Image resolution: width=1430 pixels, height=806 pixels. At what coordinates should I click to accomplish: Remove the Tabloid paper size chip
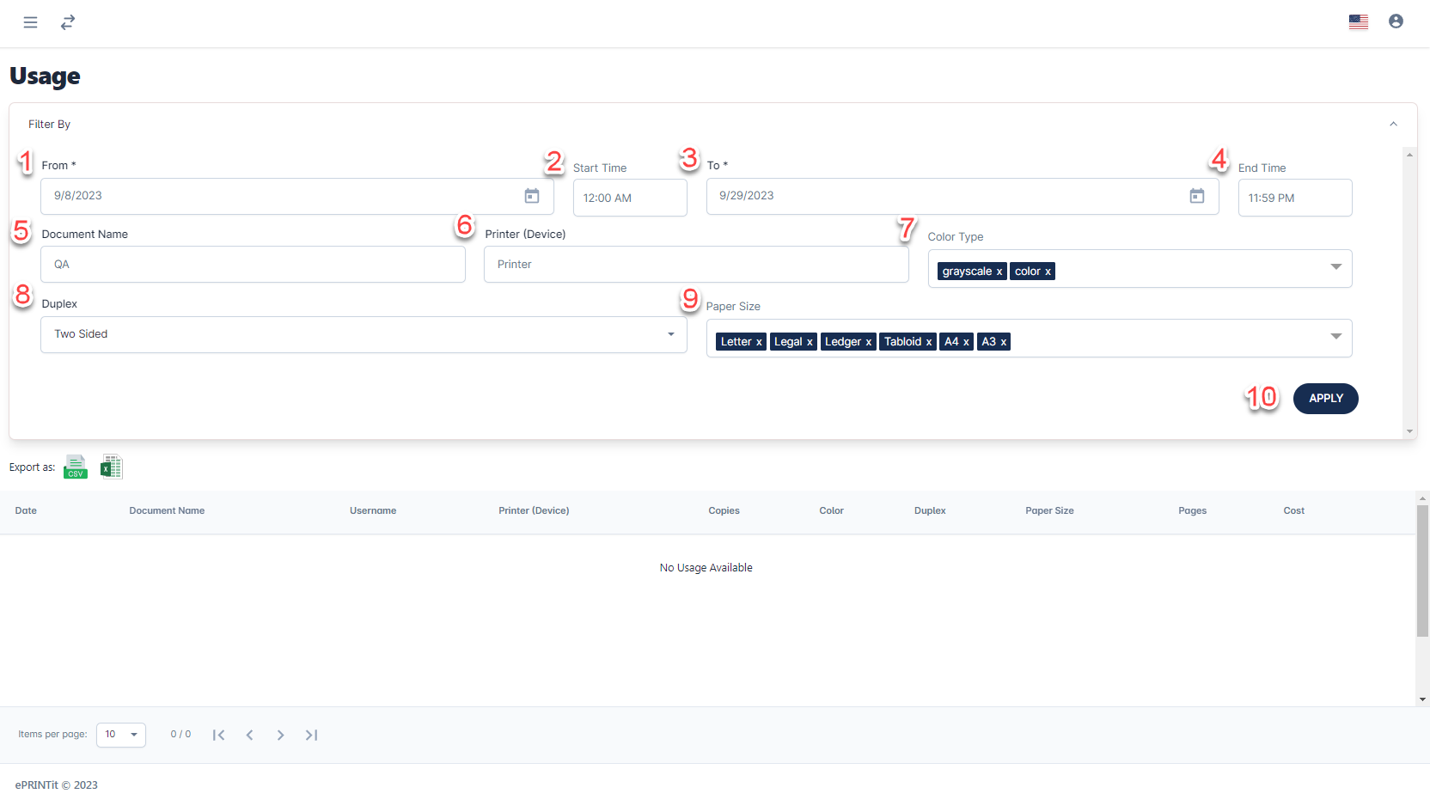click(928, 342)
